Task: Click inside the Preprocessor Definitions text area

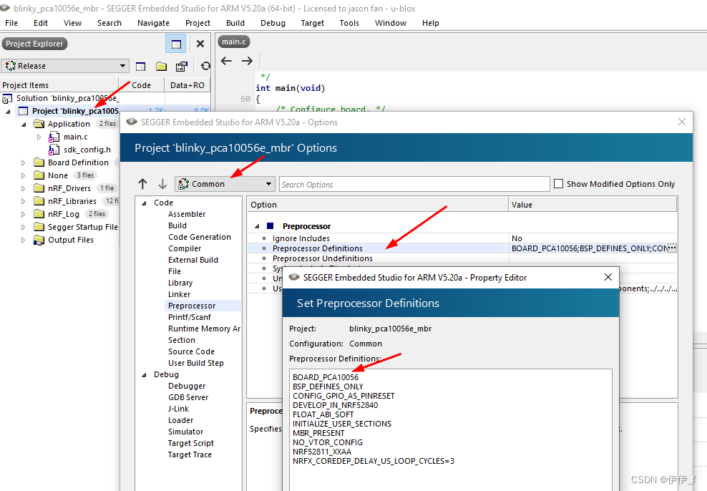Action: tap(450, 429)
